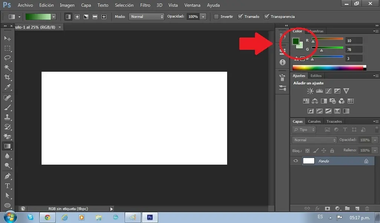Create a new layer
Image resolution: width=380 pixels, height=223 pixels.
coord(357,208)
